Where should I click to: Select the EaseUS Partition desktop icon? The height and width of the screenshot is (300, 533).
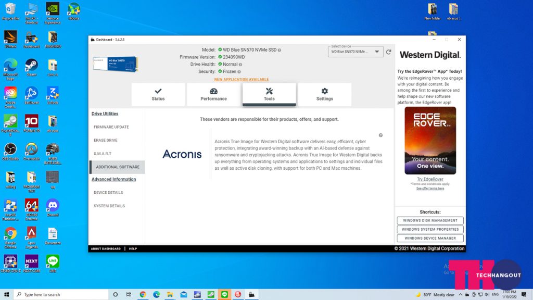click(10, 209)
